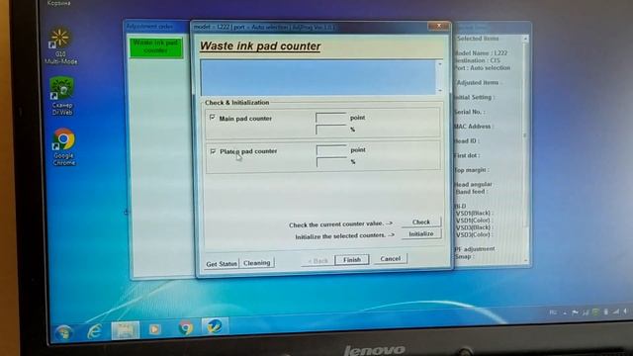Click the action center flag tray icon
Viewport: 633px width, 356px height.
(575, 312)
